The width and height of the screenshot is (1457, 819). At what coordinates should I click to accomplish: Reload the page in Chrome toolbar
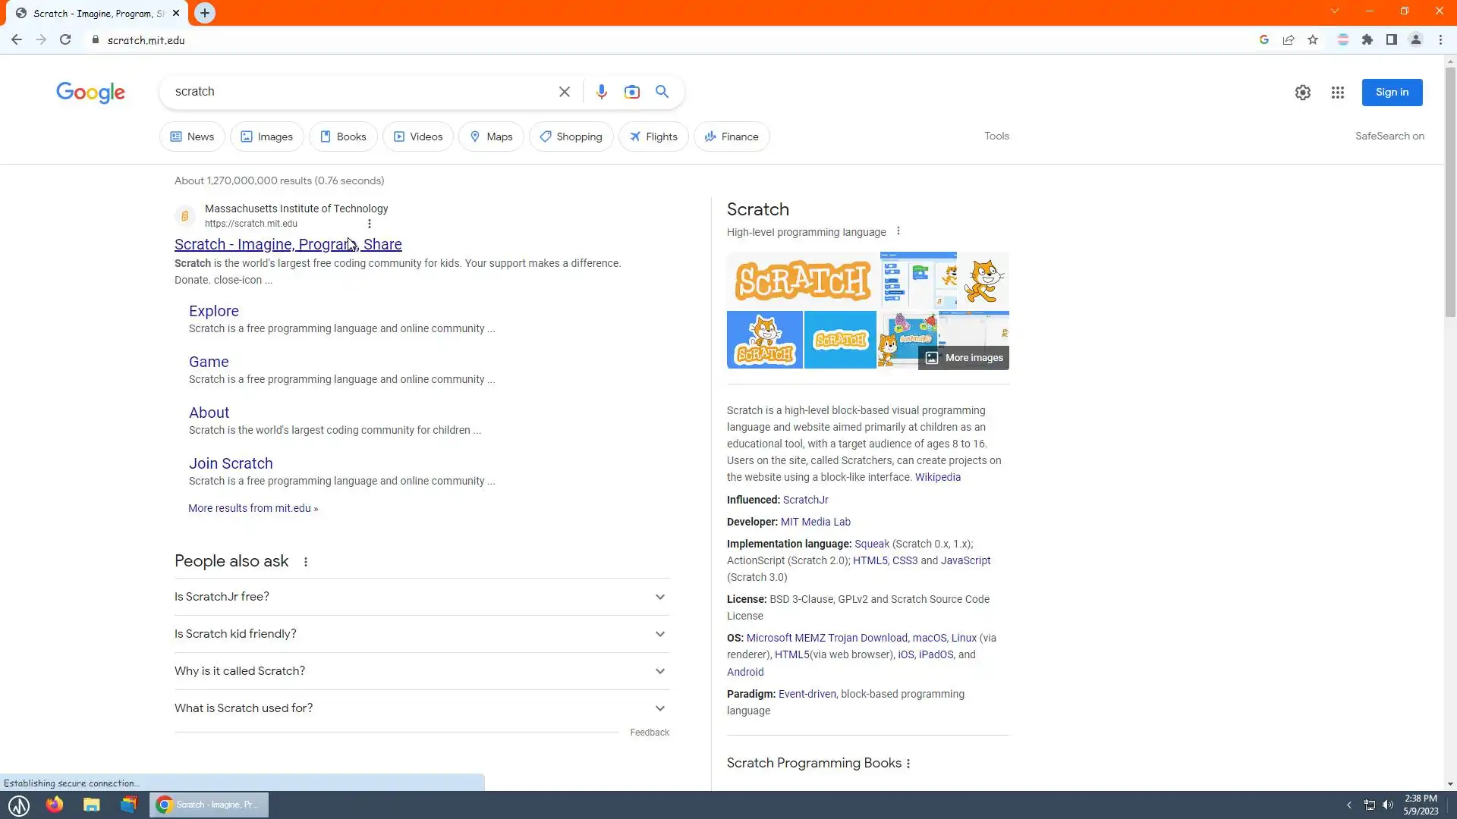(x=65, y=40)
